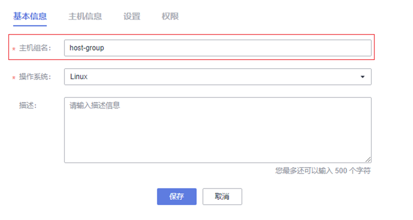Click the 主机组名 input field
Image resolution: width=413 pixels, height=220 pixels.
point(217,48)
